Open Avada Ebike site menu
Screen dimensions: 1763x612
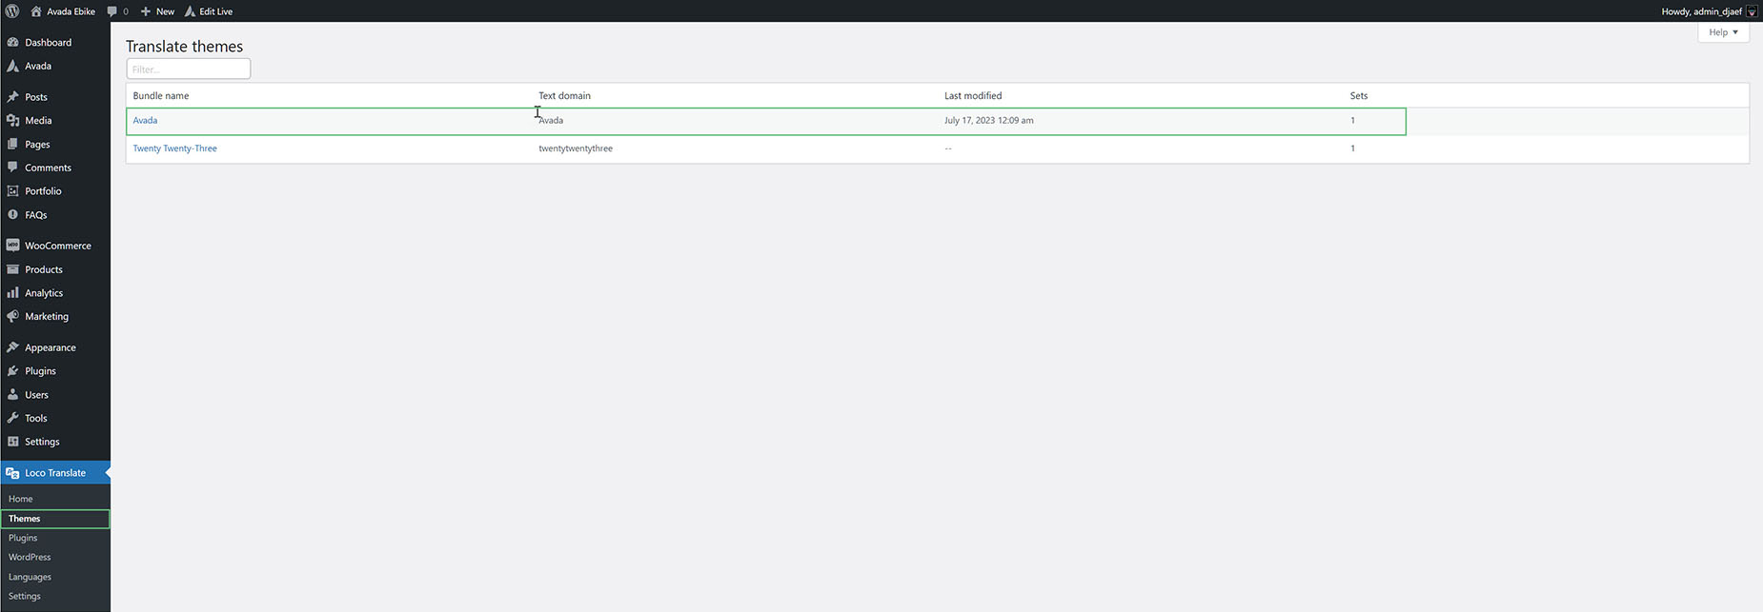pos(63,11)
